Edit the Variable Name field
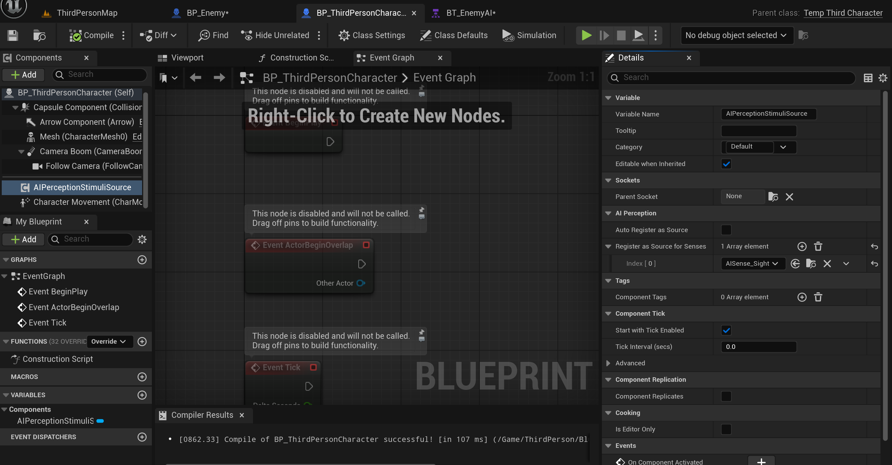This screenshot has height=465, width=892. coord(768,114)
